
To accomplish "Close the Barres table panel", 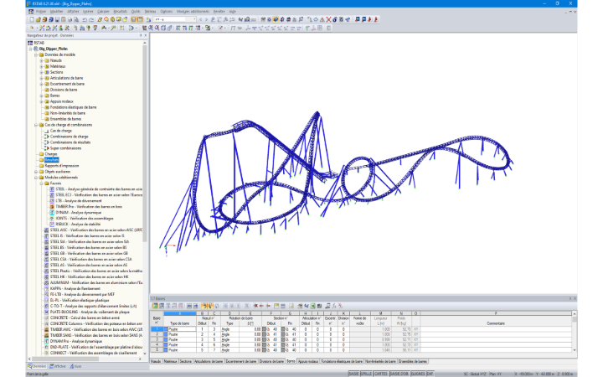I will (575, 298).
